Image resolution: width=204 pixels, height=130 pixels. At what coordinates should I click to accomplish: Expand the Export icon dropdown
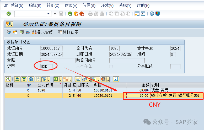pyautogui.click(x=99, y=79)
